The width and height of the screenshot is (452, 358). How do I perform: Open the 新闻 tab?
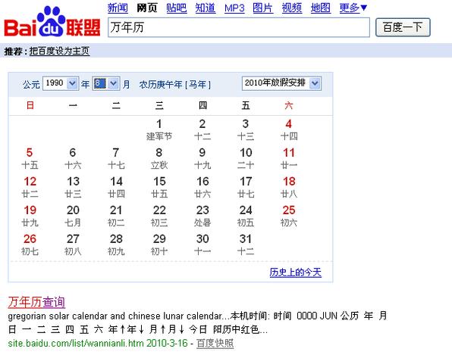tap(118, 8)
